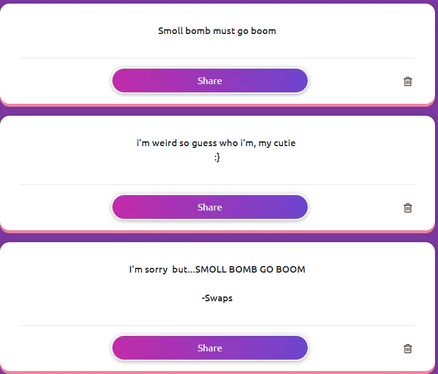Click divider line under the ":}" message
This screenshot has height=374, width=438.
(217, 185)
